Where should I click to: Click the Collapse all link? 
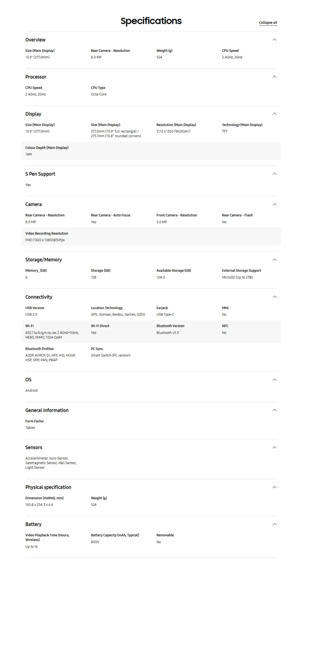268,23
